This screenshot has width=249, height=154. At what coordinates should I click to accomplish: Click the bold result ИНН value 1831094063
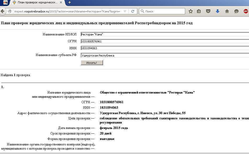109,108
